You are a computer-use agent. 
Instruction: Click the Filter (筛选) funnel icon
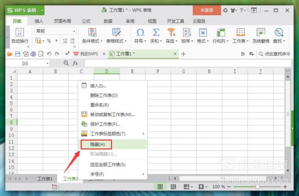click(171, 32)
